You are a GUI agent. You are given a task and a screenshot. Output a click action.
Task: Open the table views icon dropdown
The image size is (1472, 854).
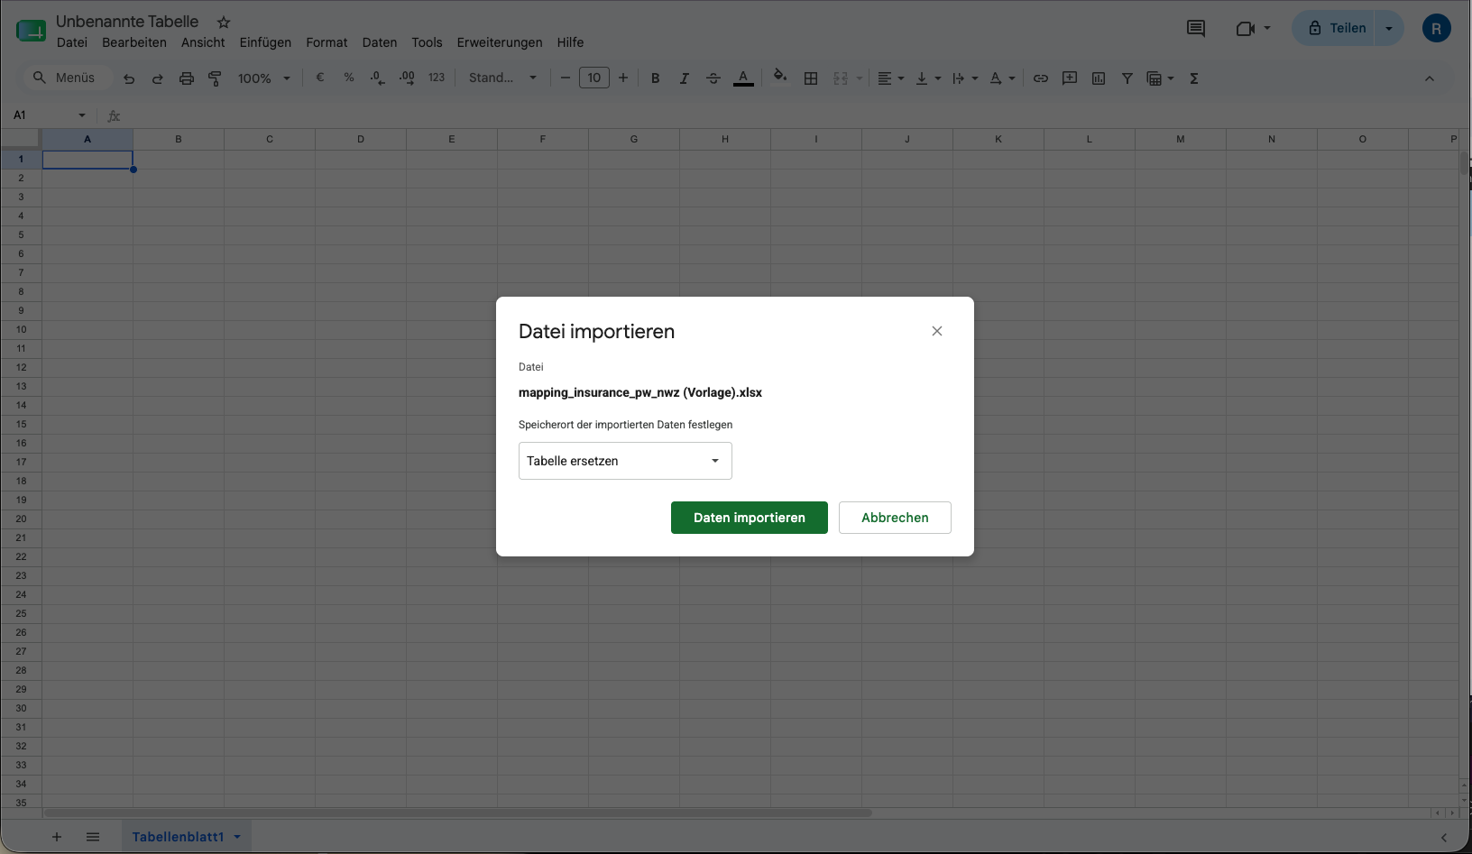click(x=1160, y=78)
